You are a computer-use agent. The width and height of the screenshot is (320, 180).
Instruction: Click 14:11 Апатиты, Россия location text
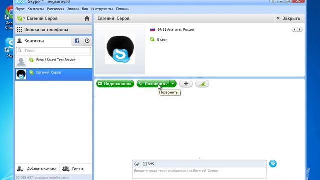coord(176,30)
